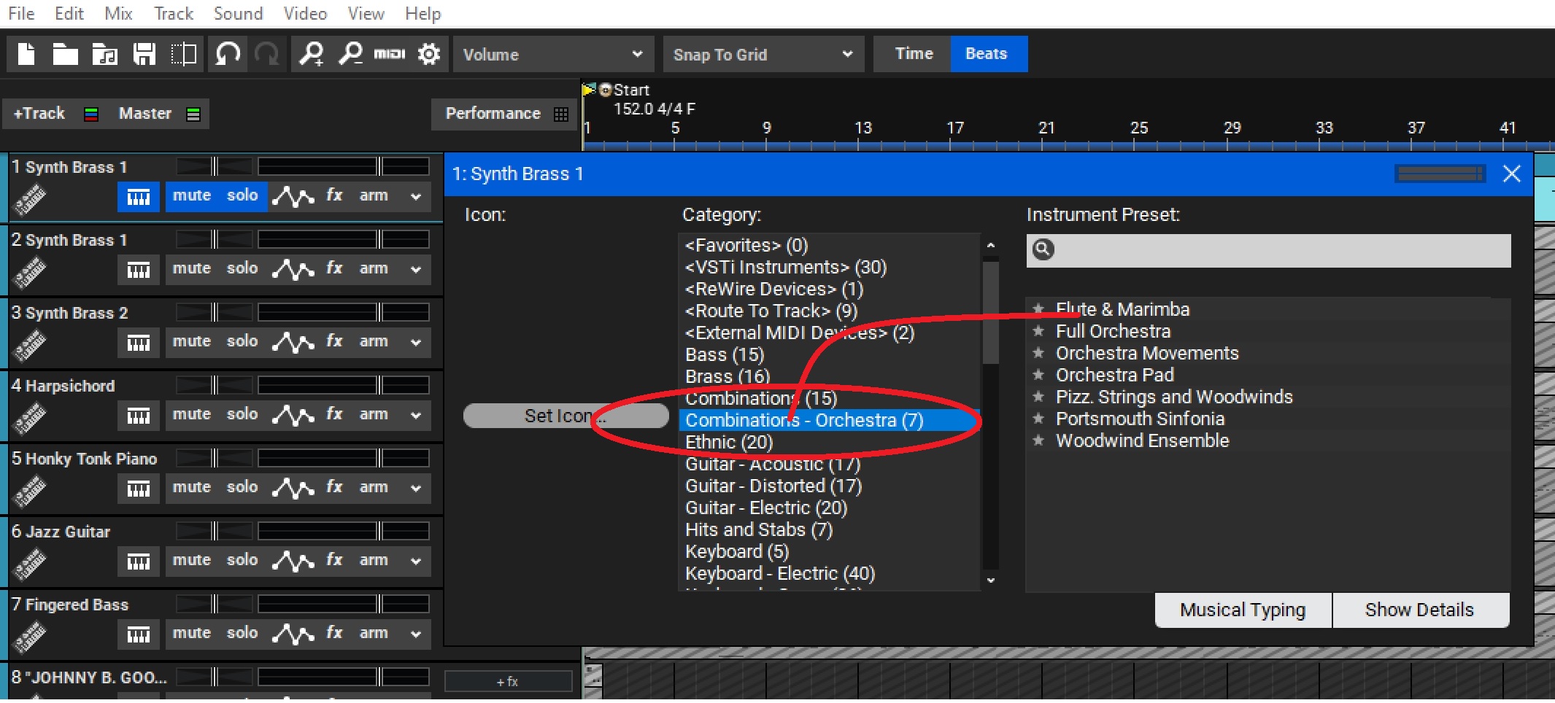The height and width of the screenshot is (703, 1555).
Task: Favorite the Full Orchestra preset star
Action: 1038,332
